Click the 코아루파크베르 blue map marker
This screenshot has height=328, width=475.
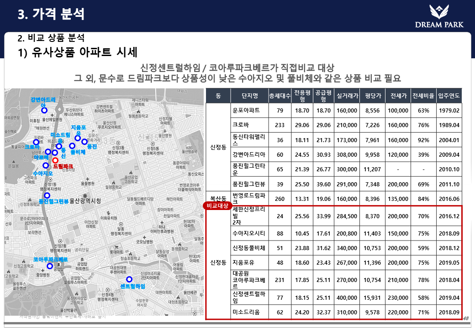pyautogui.click(x=50, y=266)
